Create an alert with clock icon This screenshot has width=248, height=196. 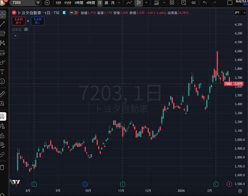[184, 3]
